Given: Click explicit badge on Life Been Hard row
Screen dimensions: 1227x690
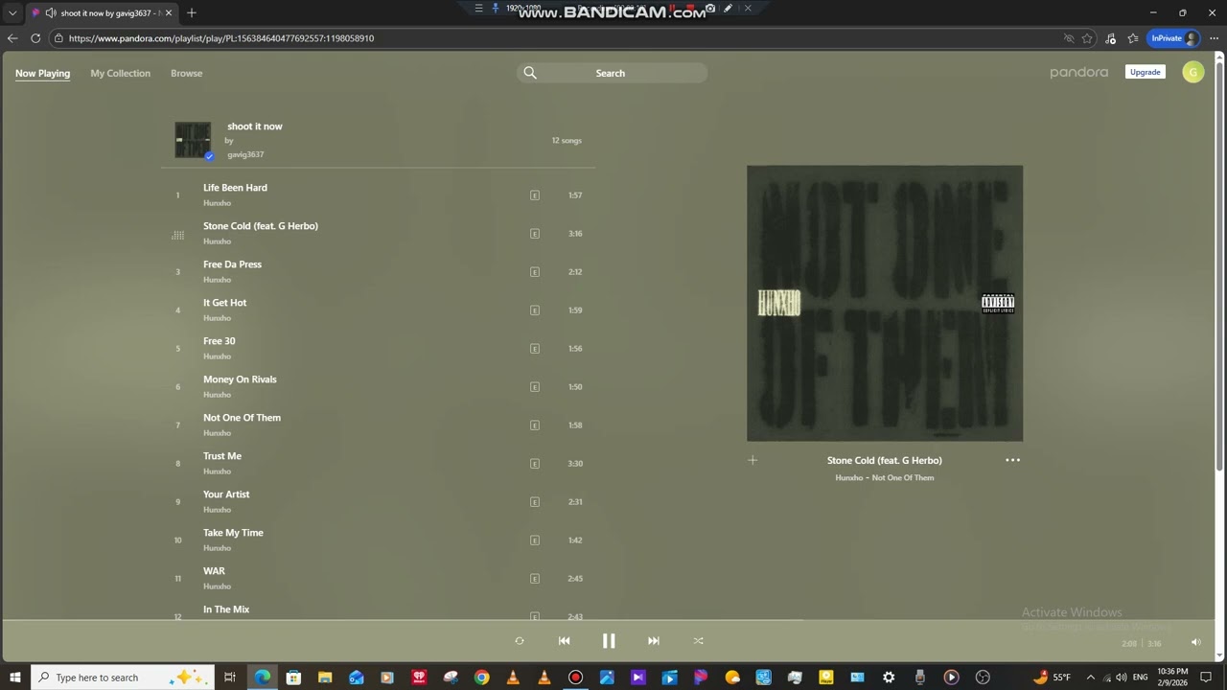Looking at the screenshot, I should point(535,195).
